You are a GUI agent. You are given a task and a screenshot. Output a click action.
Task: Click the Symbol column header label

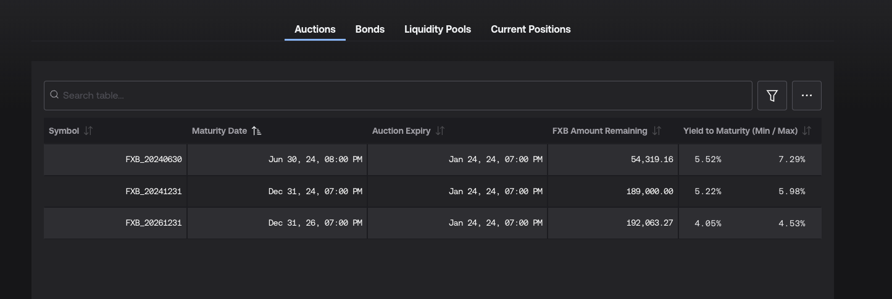(x=64, y=131)
